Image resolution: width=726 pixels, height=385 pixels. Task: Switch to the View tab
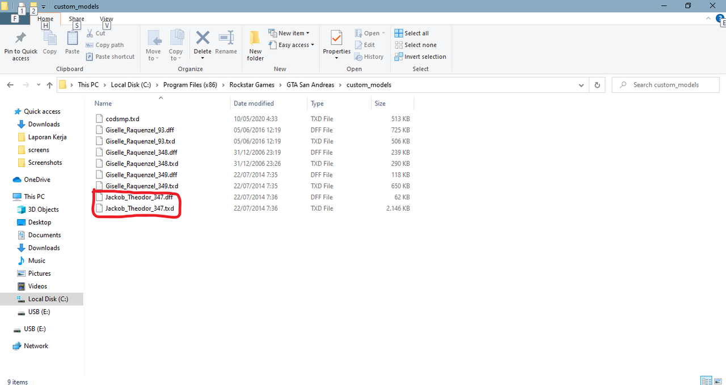click(x=107, y=19)
